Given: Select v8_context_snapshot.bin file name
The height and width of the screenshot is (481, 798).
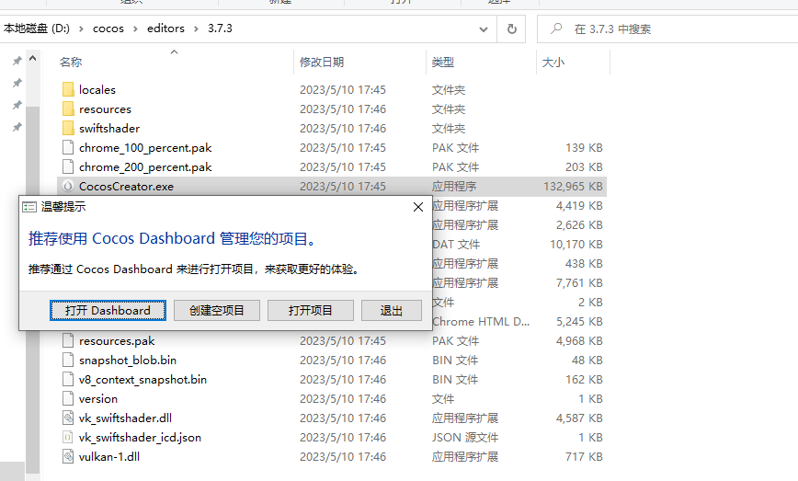Looking at the screenshot, I should point(143,379).
